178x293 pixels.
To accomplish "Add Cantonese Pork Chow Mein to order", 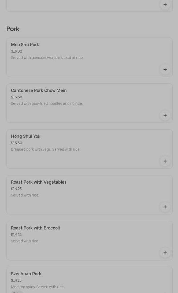I will tap(165, 115).
